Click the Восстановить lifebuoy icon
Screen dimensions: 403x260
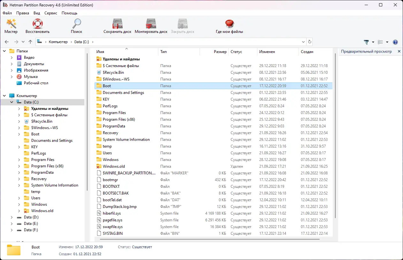(x=38, y=26)
